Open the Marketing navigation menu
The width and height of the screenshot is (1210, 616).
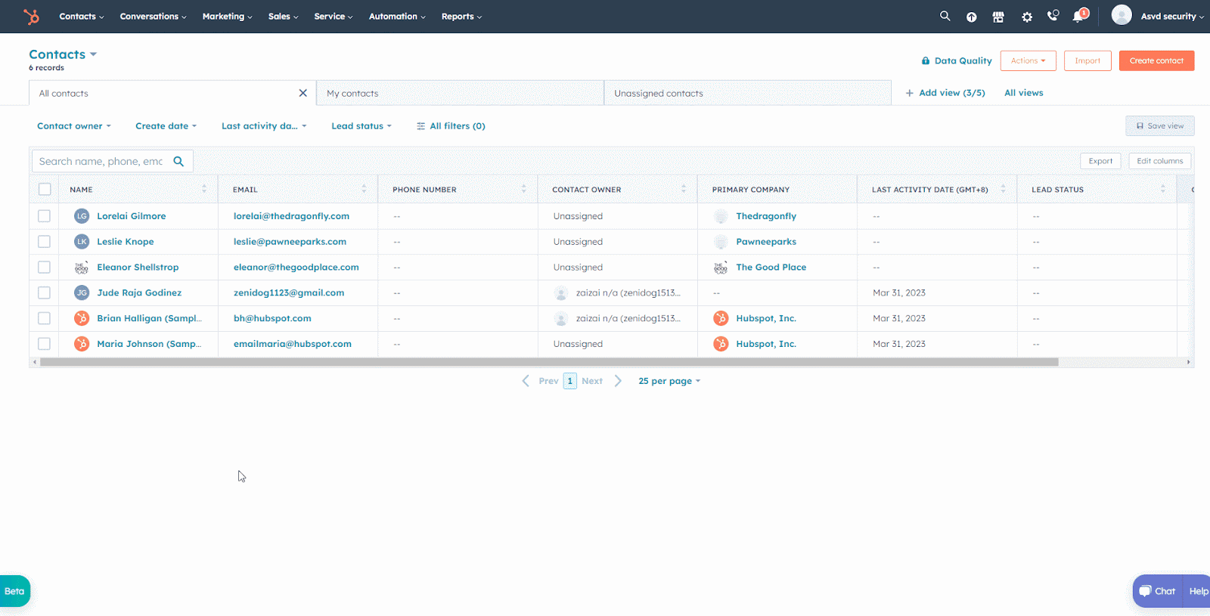point(227,17)
